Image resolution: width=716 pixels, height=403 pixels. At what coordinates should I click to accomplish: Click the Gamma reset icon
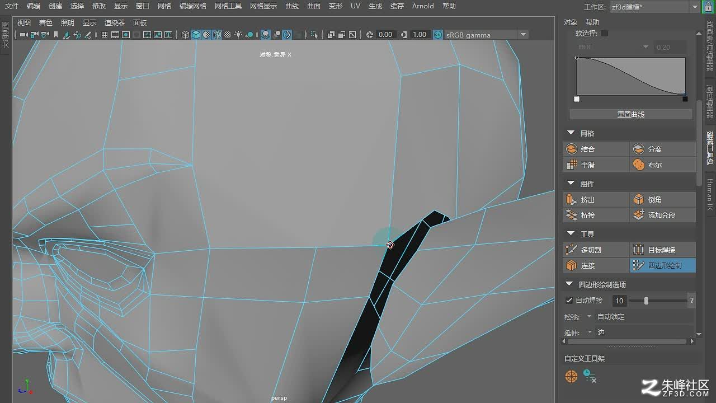tap(403, 35)
